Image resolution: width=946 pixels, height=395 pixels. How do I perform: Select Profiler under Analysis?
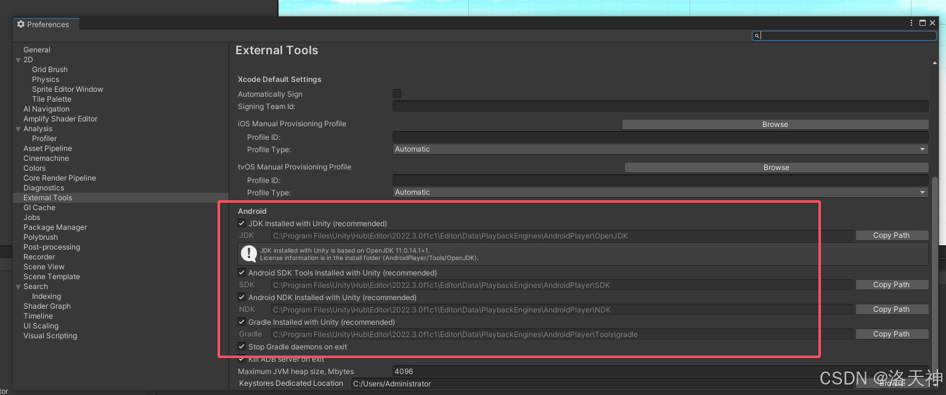click(44, 139)
